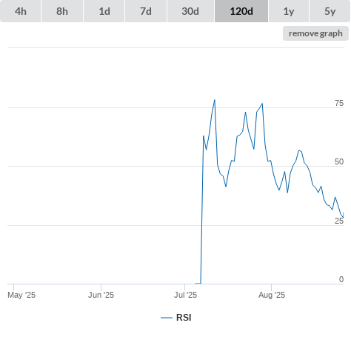Click the 75 value axis label
Image resolution: width=351 pixels, height=337 pixels.
click(x=339, y=103)
